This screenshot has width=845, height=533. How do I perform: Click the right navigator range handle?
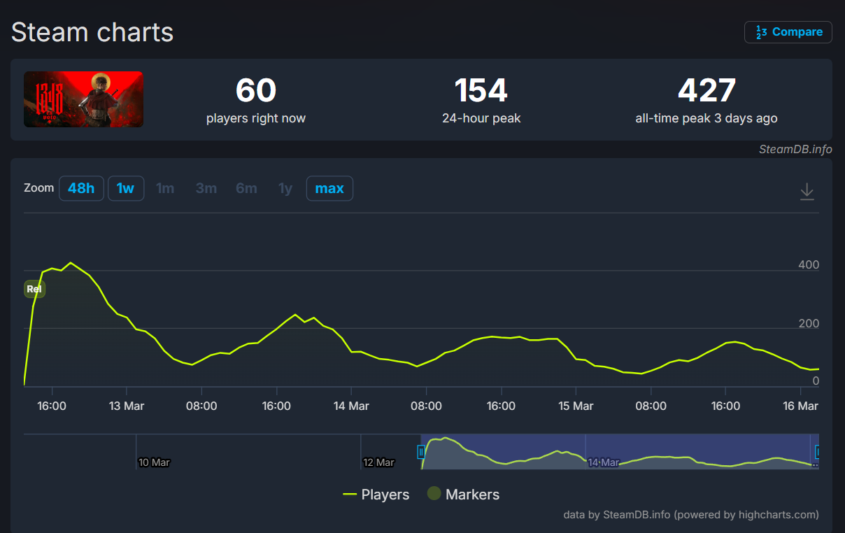(x=817, y=452)
